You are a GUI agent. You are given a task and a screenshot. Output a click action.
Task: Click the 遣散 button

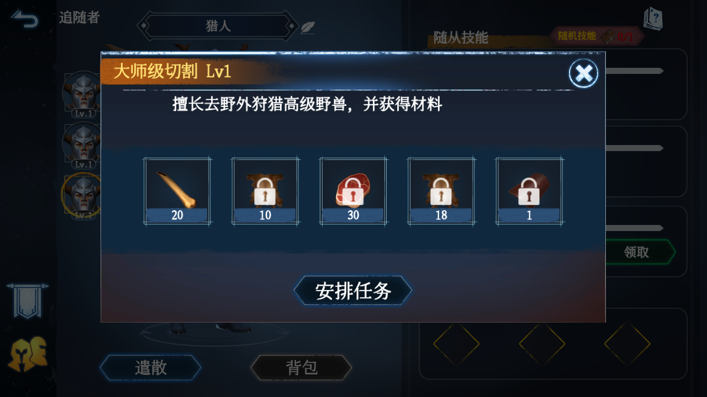[x=150, y=368]
